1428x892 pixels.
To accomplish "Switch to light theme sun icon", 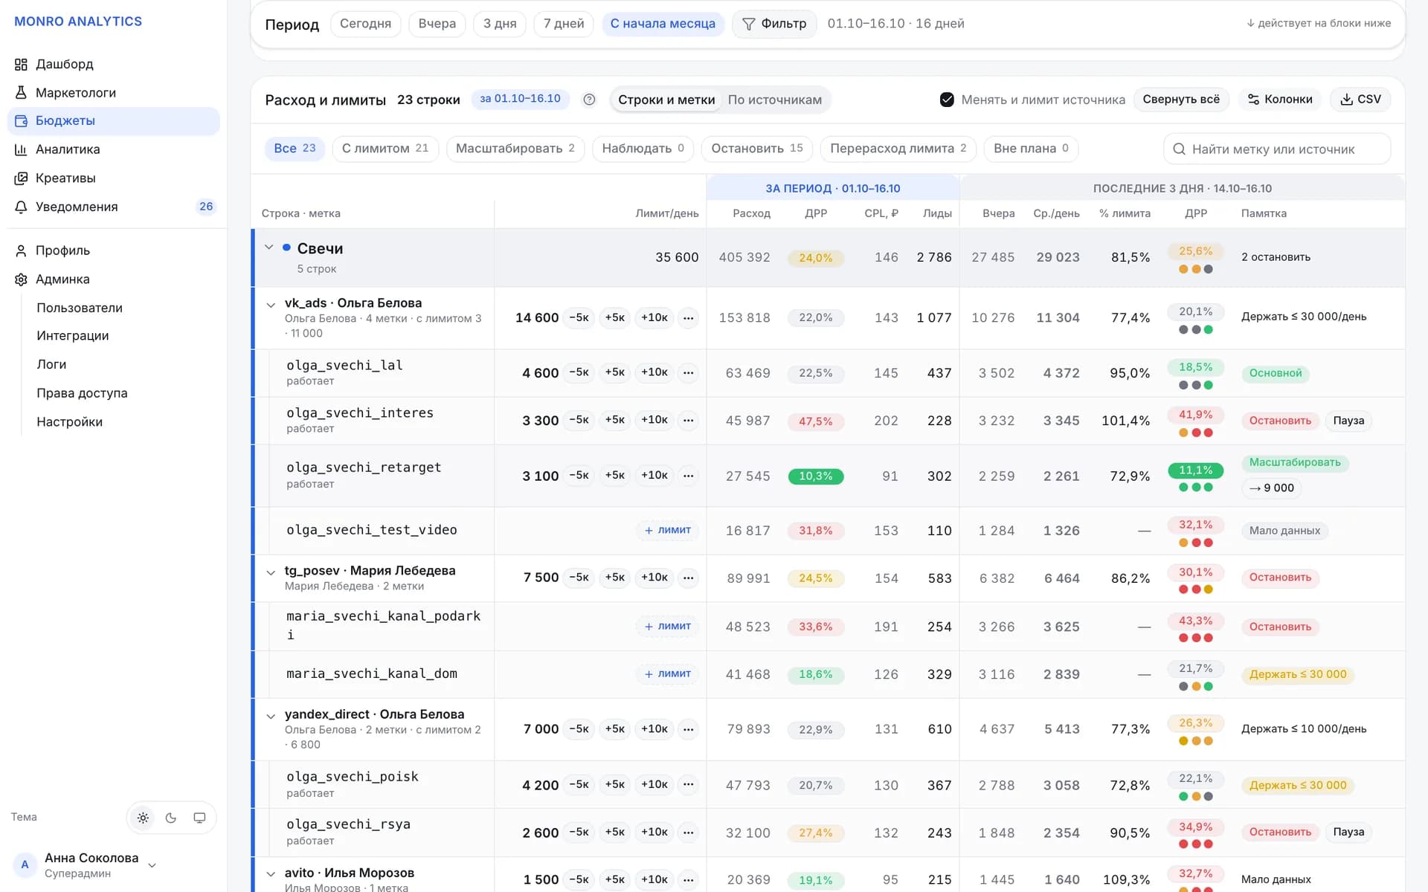I will click(143, 818).
